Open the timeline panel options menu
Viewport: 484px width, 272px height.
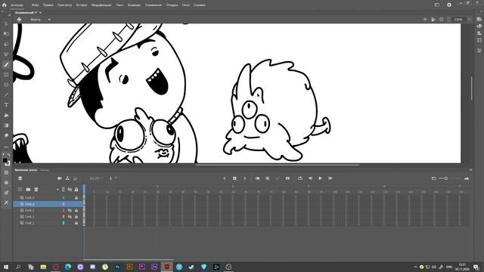click(x=470, y=170)
